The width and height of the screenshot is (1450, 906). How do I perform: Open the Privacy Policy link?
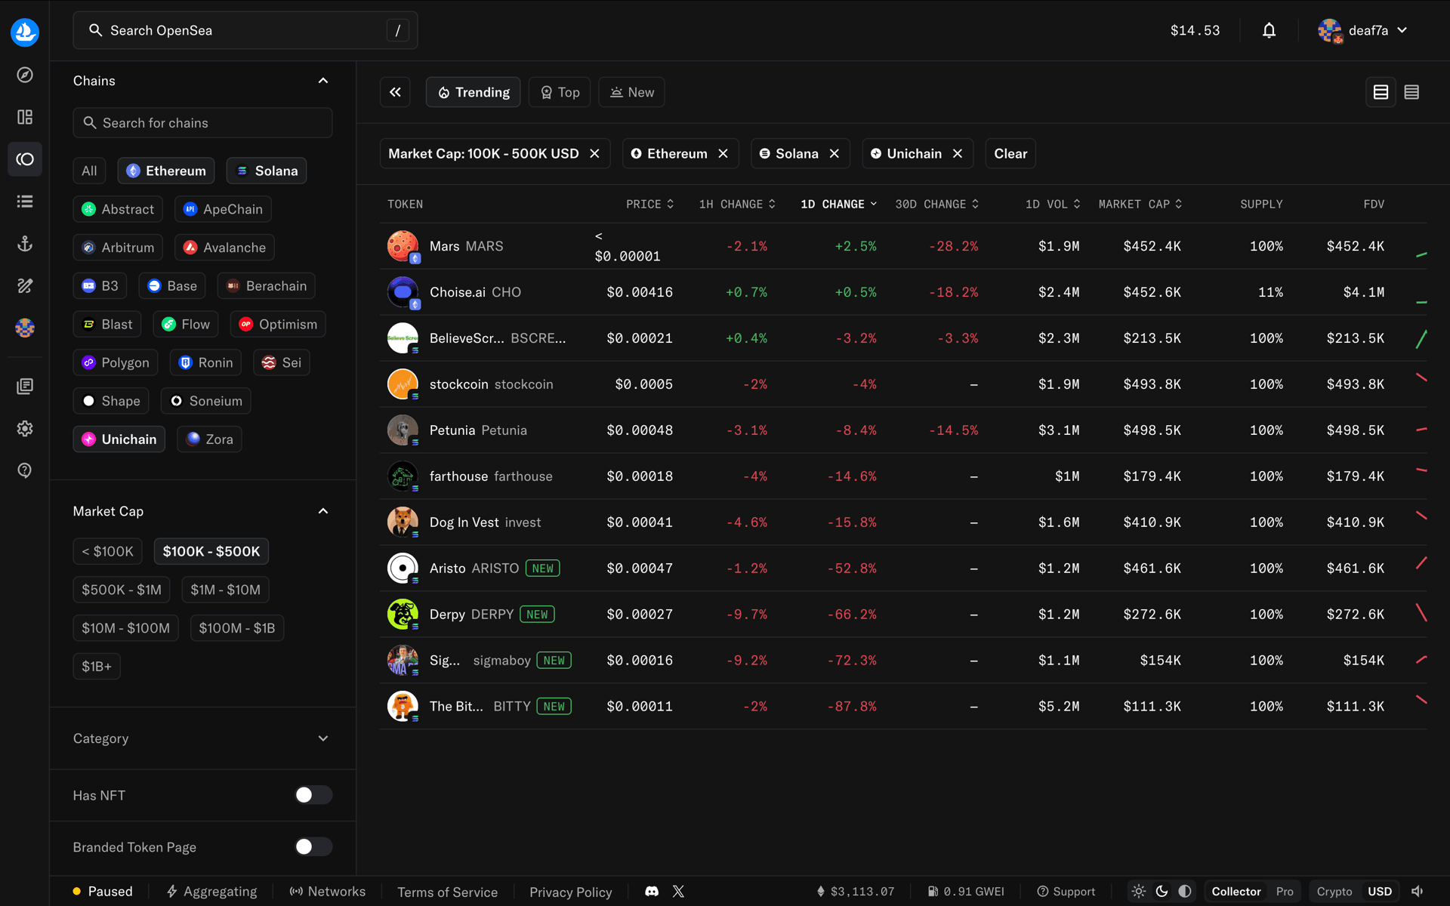[571, 892]
